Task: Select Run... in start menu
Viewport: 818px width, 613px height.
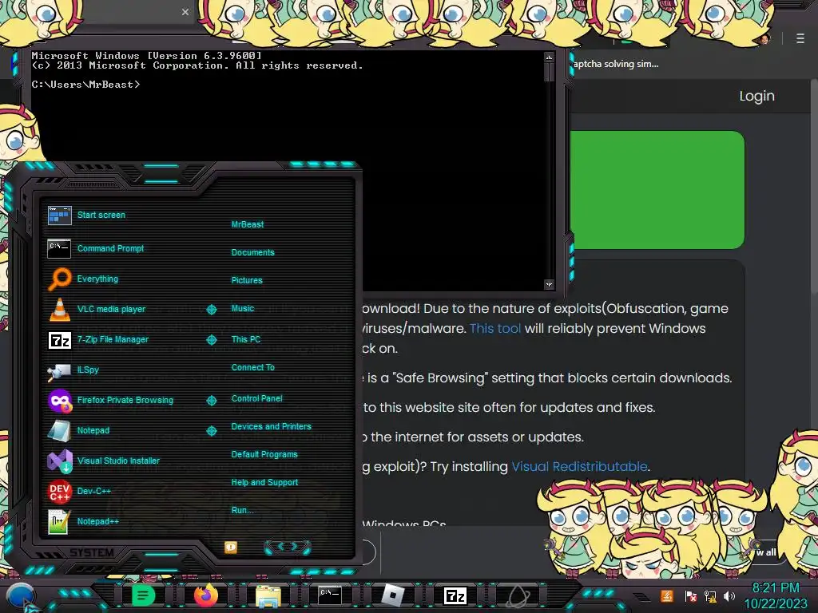Action: (243, 510)
